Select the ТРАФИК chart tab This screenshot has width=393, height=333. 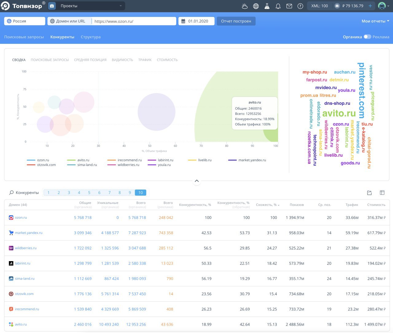145,60
